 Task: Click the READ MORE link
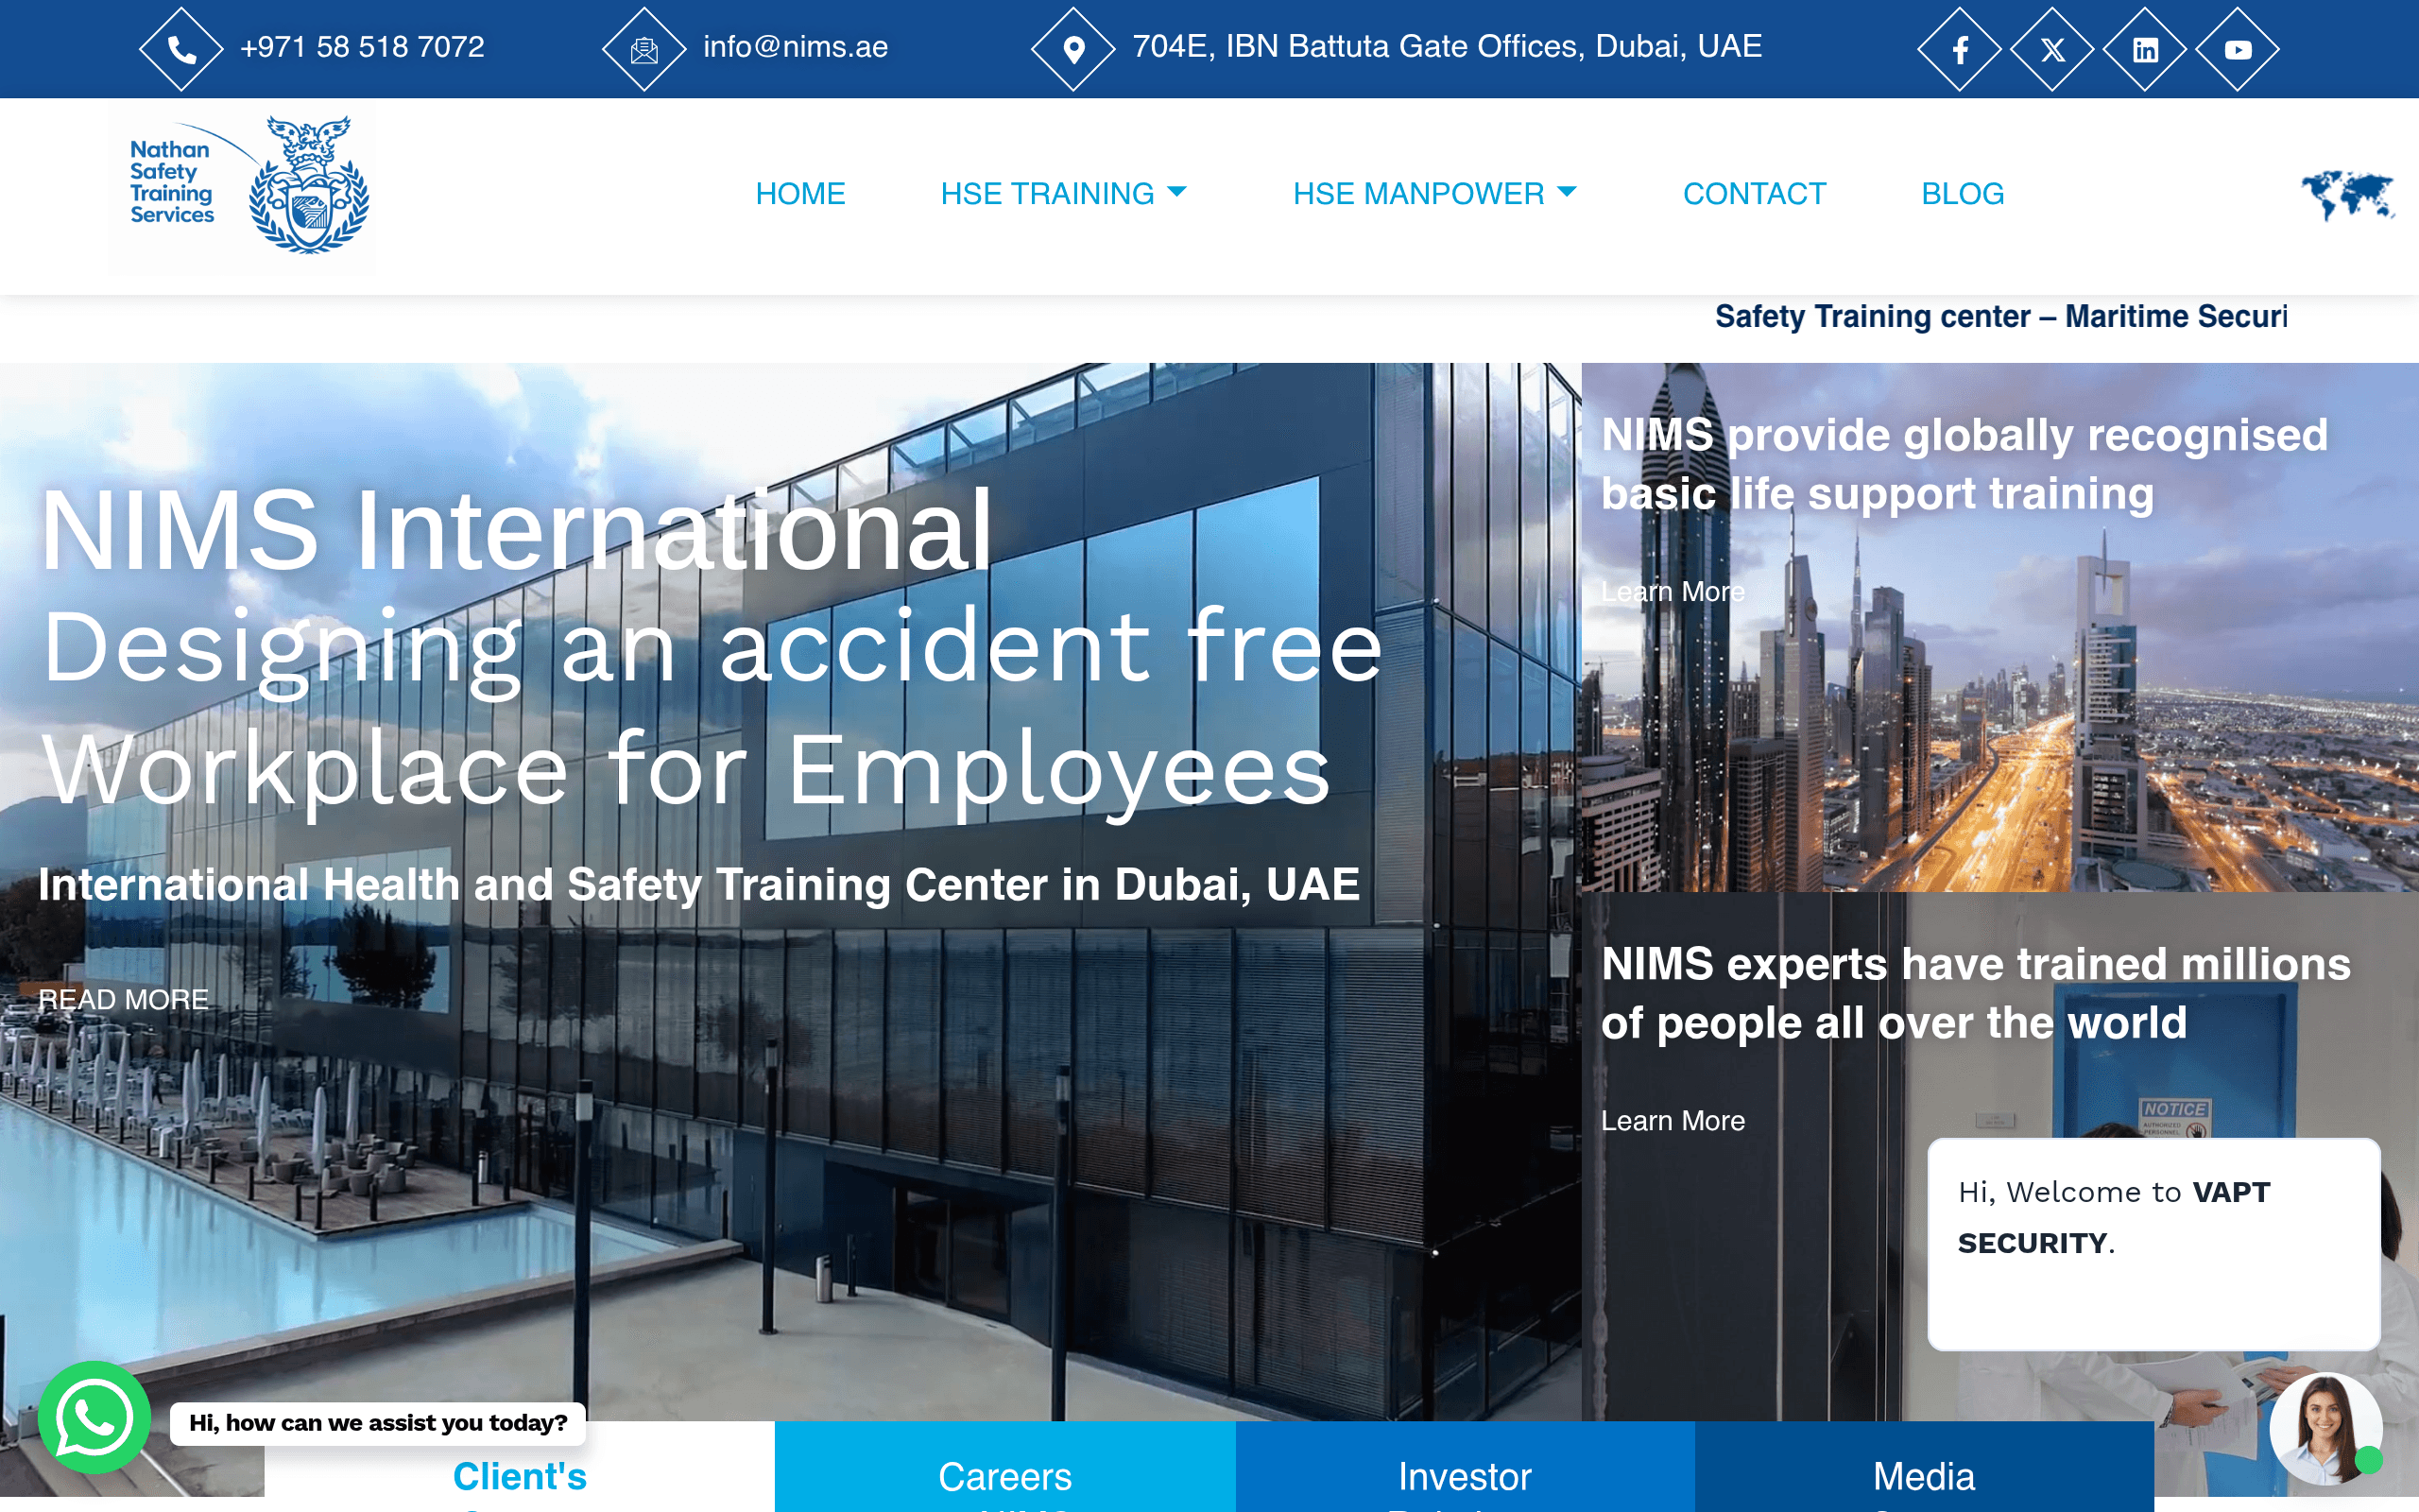[123, 999]
